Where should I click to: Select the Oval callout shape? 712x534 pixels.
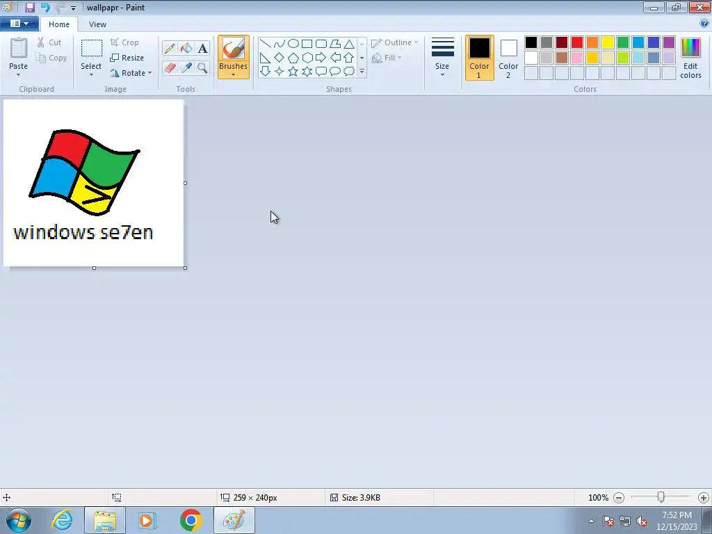coord(335,72)
